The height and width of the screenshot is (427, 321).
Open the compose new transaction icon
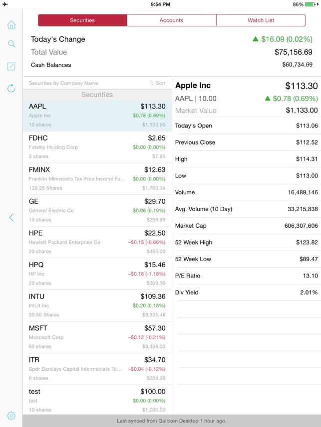tap(11, 66)
